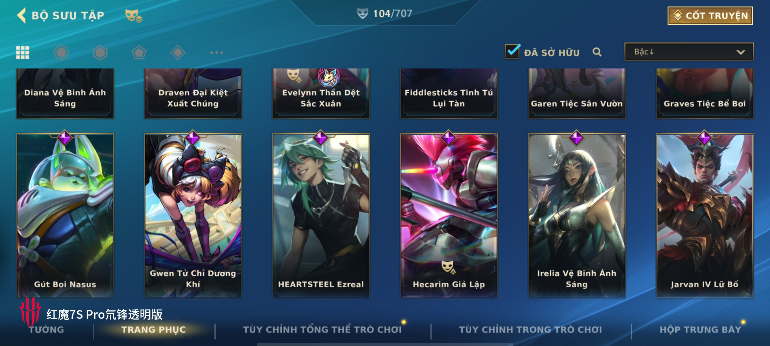Open Tùy Chỉnh Trong Trò Chơi tab
Viewport: 770px width, 346px height.
pos(530,330)
